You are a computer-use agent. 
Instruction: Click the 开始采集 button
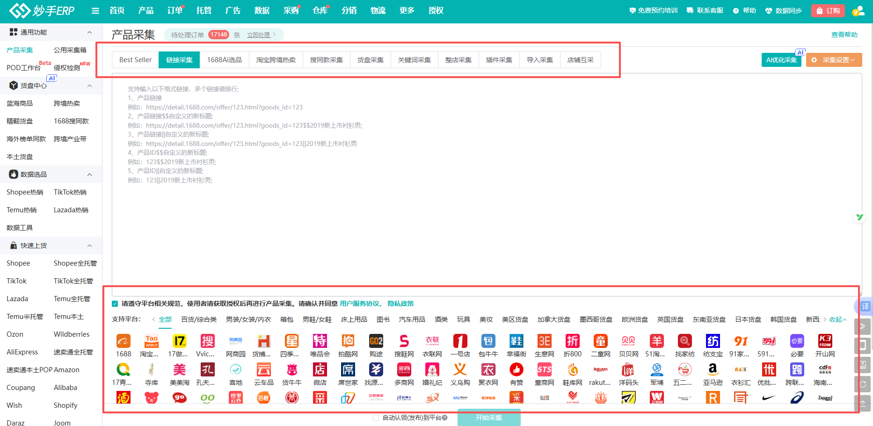[x=489, y=418]
